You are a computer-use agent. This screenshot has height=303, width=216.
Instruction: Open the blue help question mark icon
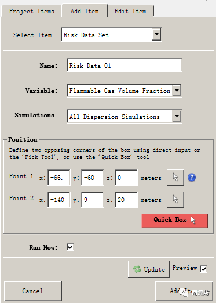click(x=192, y=178)
